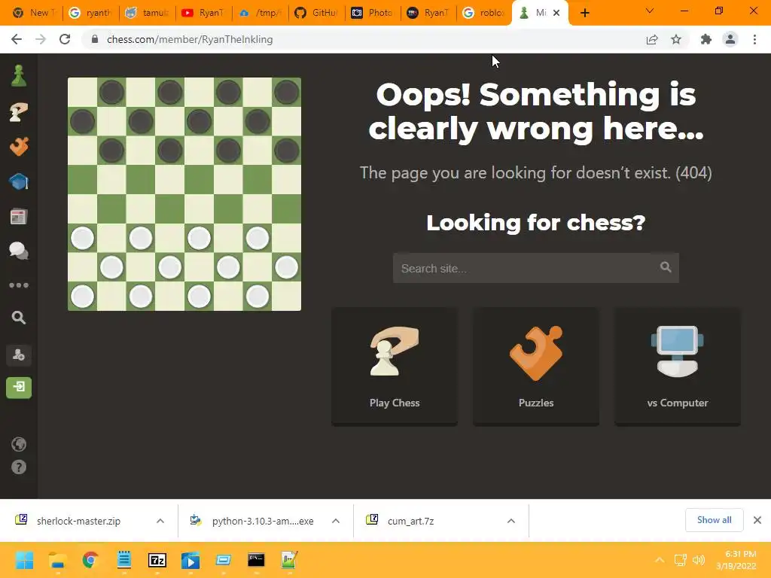Switch to the YouTube RyanT tab
Screen dimensions: 771x578
[203, 13]
